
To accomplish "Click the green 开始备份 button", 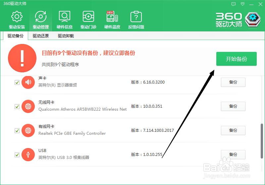I will coord(237,59).
